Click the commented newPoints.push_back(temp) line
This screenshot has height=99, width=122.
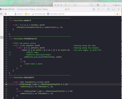(39, 55)
